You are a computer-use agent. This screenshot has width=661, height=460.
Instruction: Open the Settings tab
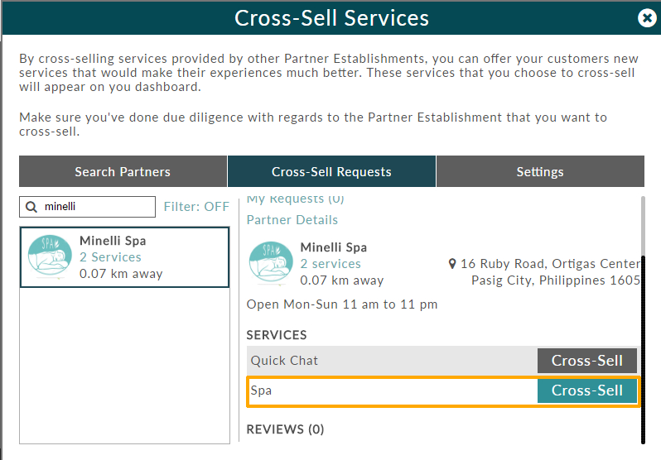pyautogui.click(x=540, y=171)
